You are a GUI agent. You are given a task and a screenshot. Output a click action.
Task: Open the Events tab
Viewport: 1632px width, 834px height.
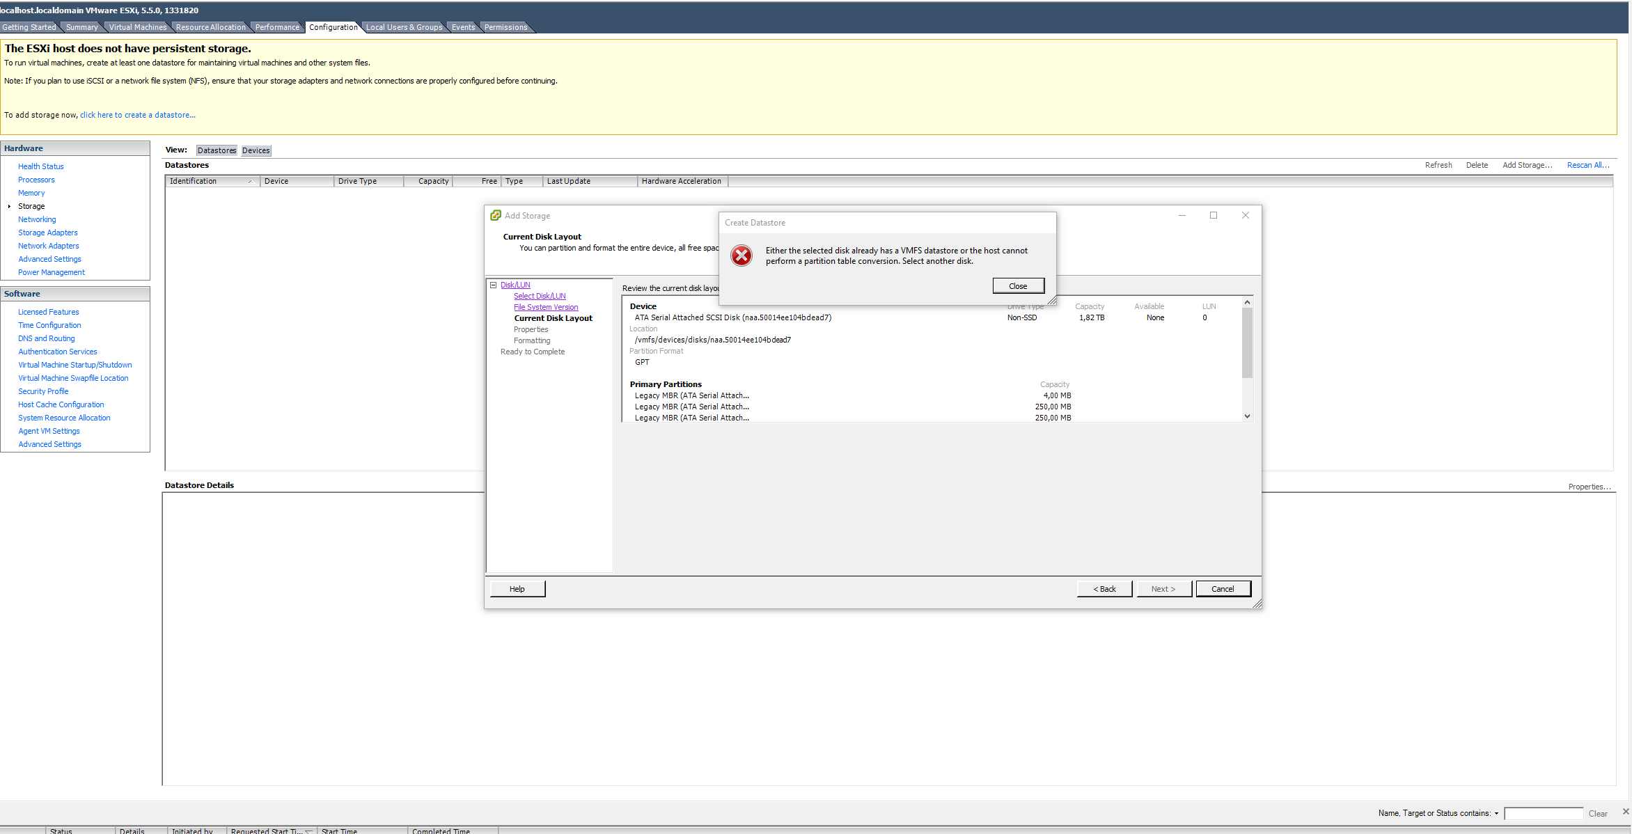463,27
